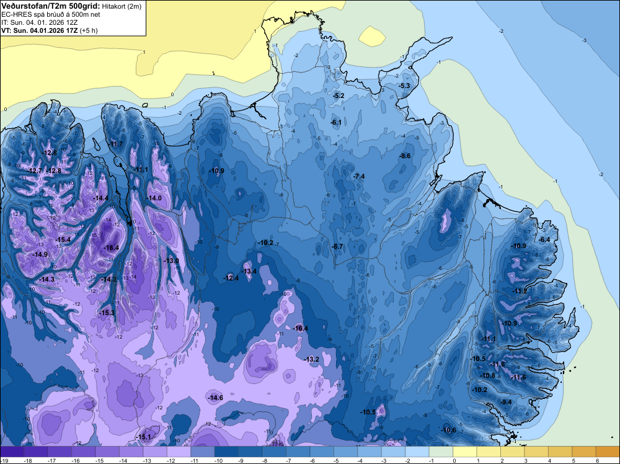Screen dimensions: 620x464
Task: Click the '(+5 h)' forecast offset text
Action: pos(89,30)
